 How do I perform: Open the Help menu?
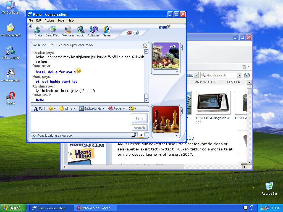pyautogui.click(x=70, y=20)
